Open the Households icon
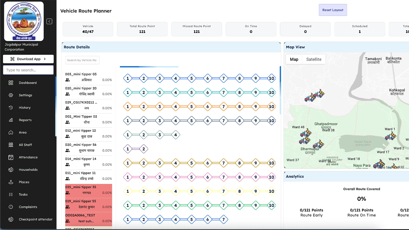Screen dimensions: 409x230 click(11, 170)
